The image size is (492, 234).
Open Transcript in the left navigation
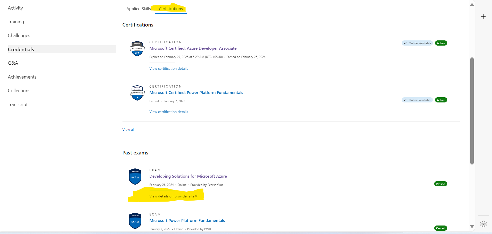click(x=18, y=105)
